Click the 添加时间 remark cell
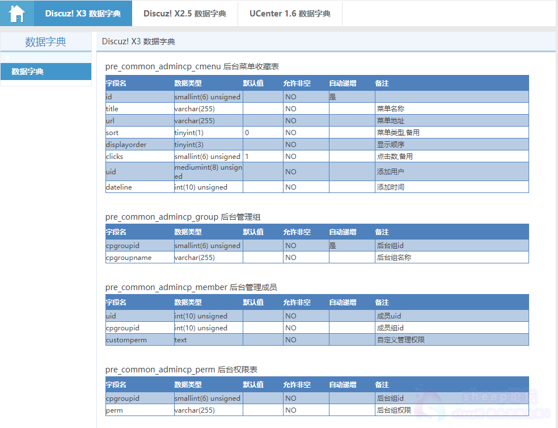Image resolution: width=558 pixels, height=428 pixels. (x=452, y=187)
